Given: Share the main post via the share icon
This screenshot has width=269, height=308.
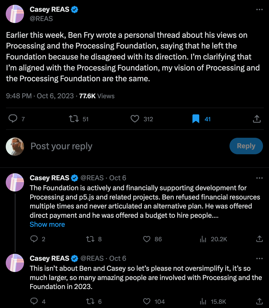Looking at the screenshot, I should [x=257, y=119].
